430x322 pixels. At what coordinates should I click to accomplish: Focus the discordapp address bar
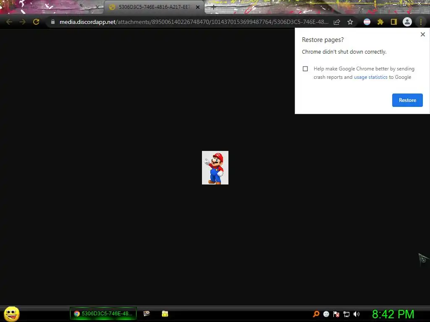pyautogui.click(x=194, y=22)
